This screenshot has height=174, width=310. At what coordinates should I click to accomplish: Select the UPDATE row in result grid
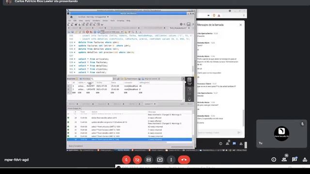(125, 89)
